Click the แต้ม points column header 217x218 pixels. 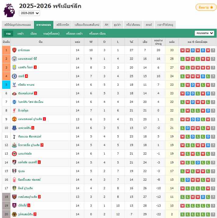[172, 42]
